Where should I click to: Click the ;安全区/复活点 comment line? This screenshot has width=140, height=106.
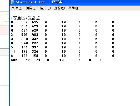pos(26,18)
